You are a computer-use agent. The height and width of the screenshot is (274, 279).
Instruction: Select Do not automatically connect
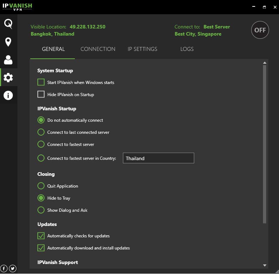click(41, 120)
